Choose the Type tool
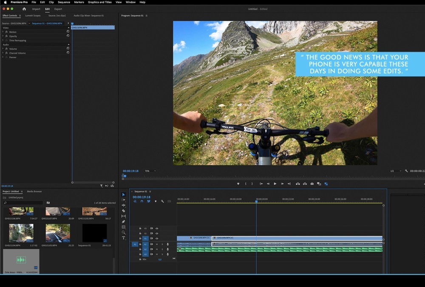The width and height of the screenshot is (425, 287). click(x=124, y=238)
